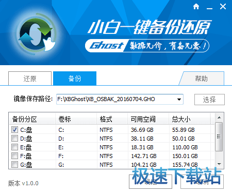Tick the G:盘 partition checkbox

(14, 164)
